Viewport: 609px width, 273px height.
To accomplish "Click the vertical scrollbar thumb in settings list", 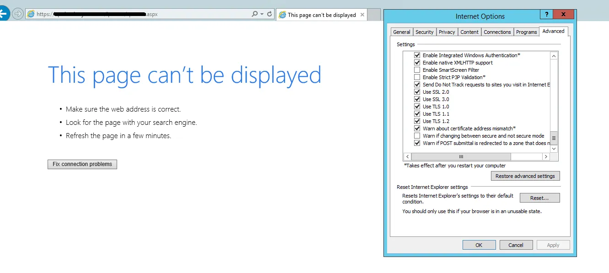I will click(554, 138).
